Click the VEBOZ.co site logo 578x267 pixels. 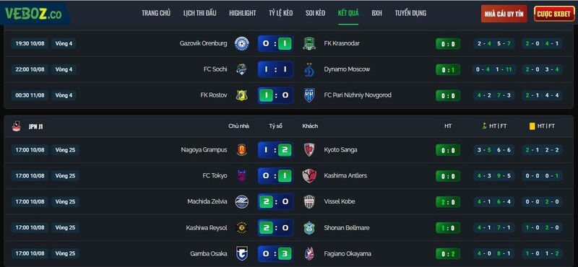click(33, 14)
